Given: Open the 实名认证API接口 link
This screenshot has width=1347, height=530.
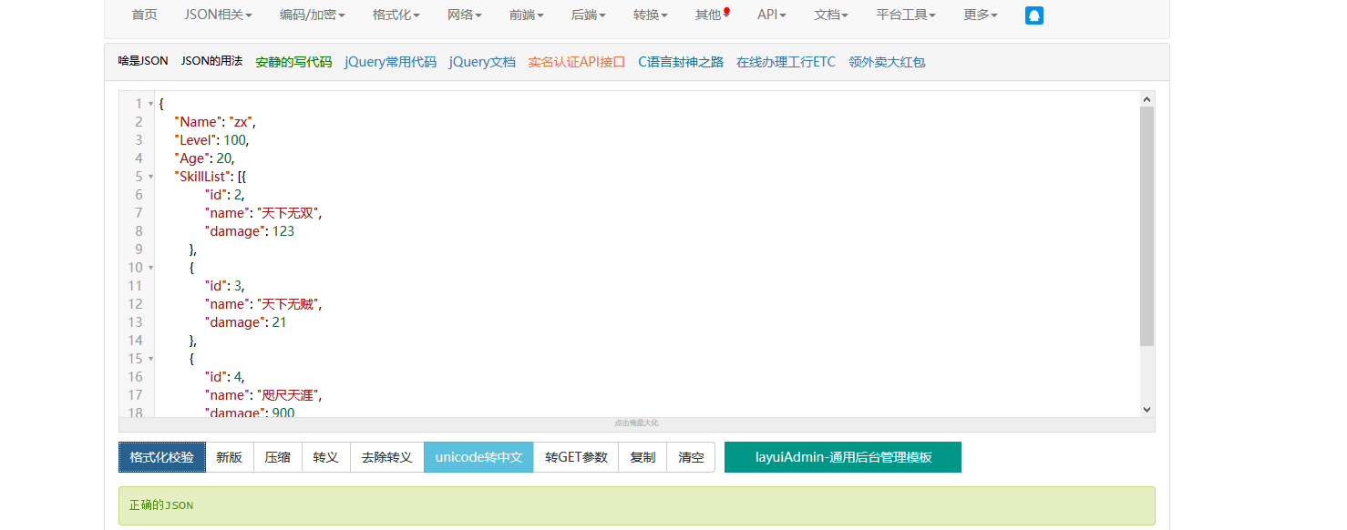Looking at the screenshot, I should [x=577, y=62].
